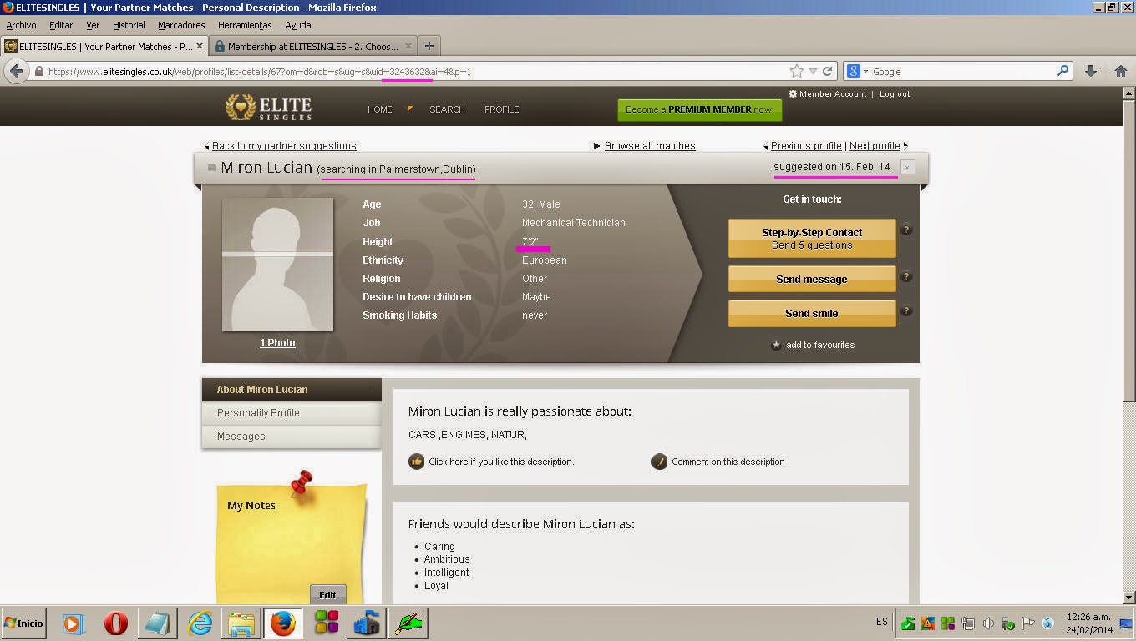Go Back to my partner suggestions
The image size is (1136, 641).
(284, 146)
